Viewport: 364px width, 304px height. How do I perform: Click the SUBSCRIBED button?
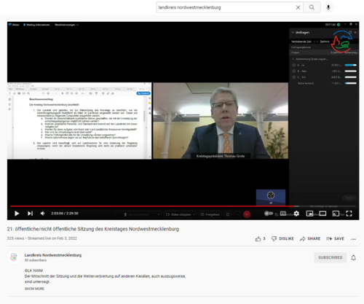pos(331,257)
